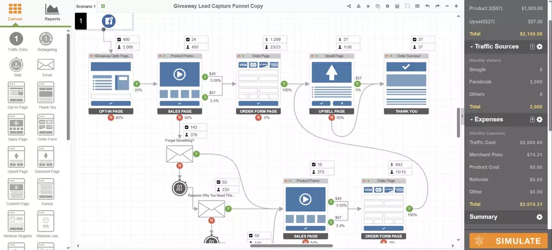Select the Opt-In Page element in sidebar
Viewport: 552px width, 250px height.
coord(17,96)
